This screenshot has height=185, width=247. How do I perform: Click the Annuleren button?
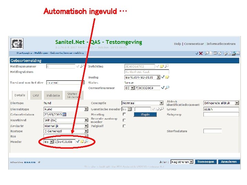(x=229, y=162)
